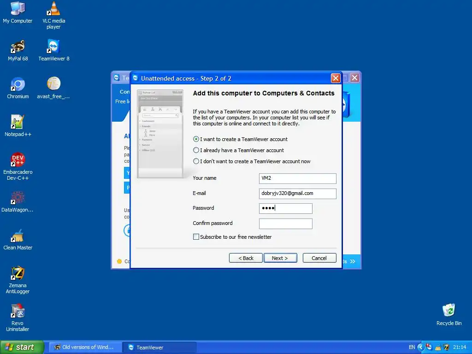Click the partner list preview thumbnail

(x=160, y=134)
